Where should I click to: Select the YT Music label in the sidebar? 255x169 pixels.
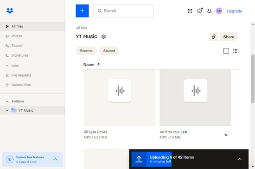pos(25,110)
